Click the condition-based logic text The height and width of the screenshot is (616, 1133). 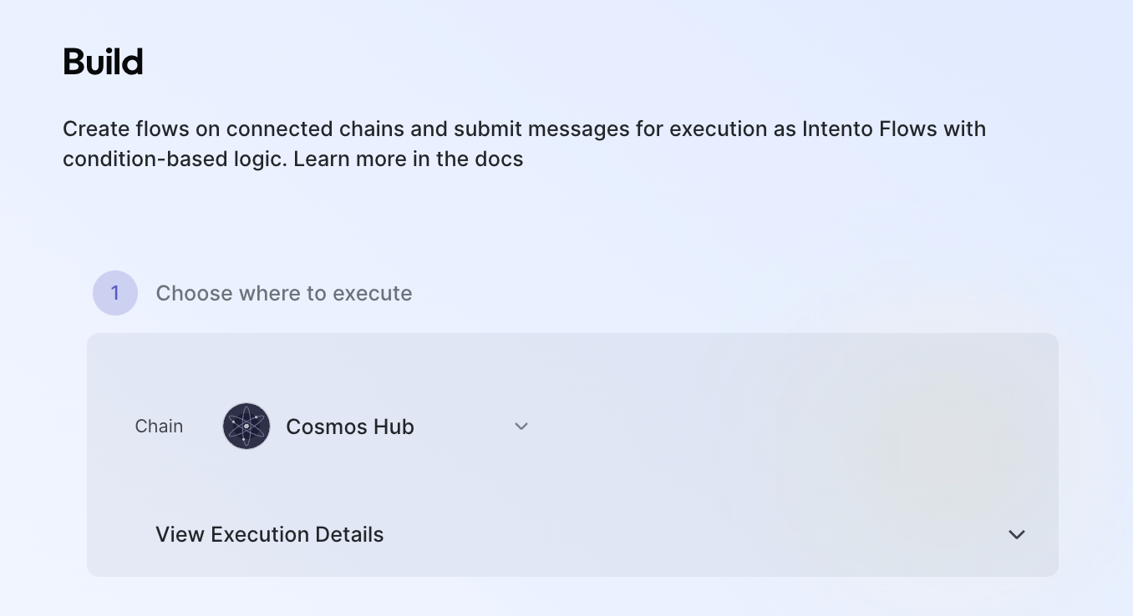(x=174, y=159)
